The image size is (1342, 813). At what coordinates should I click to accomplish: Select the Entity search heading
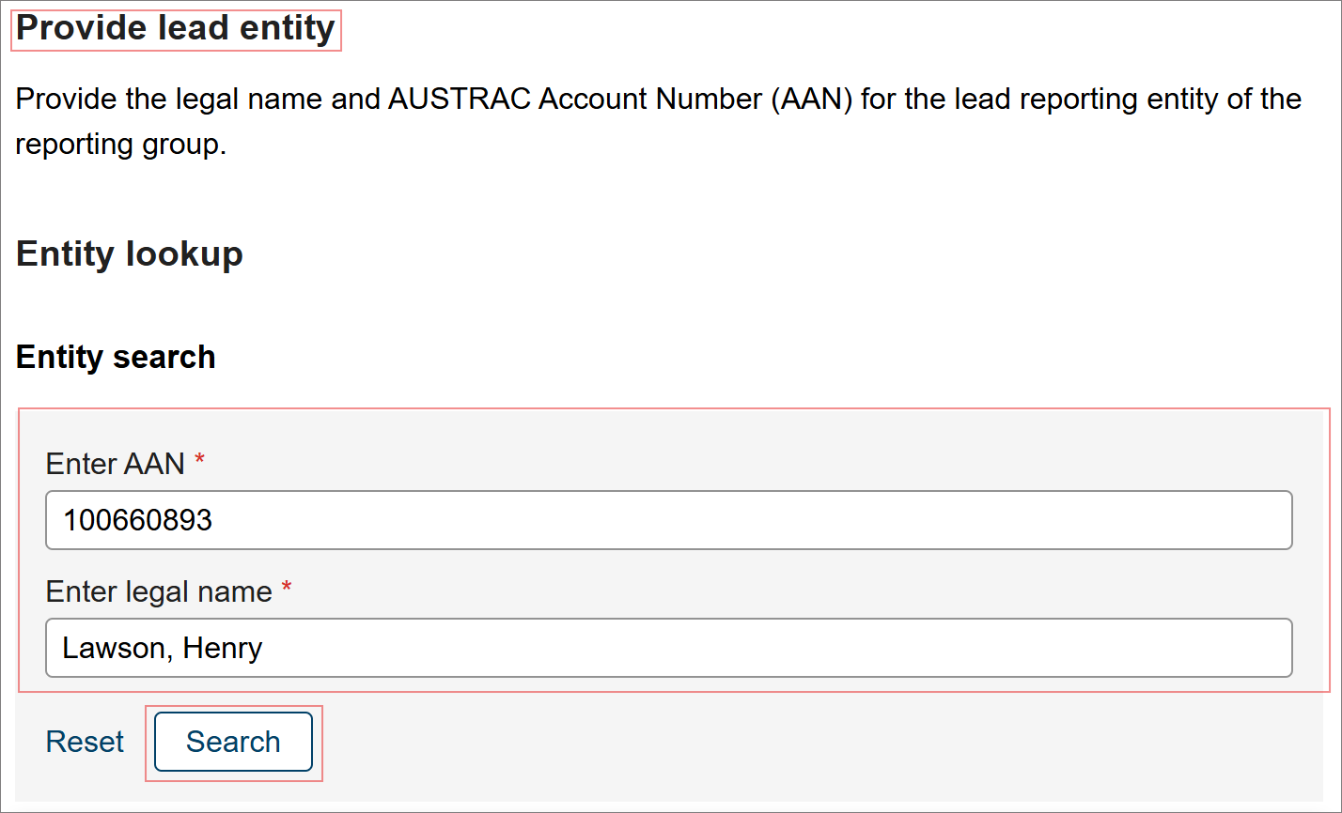(115, 357)
